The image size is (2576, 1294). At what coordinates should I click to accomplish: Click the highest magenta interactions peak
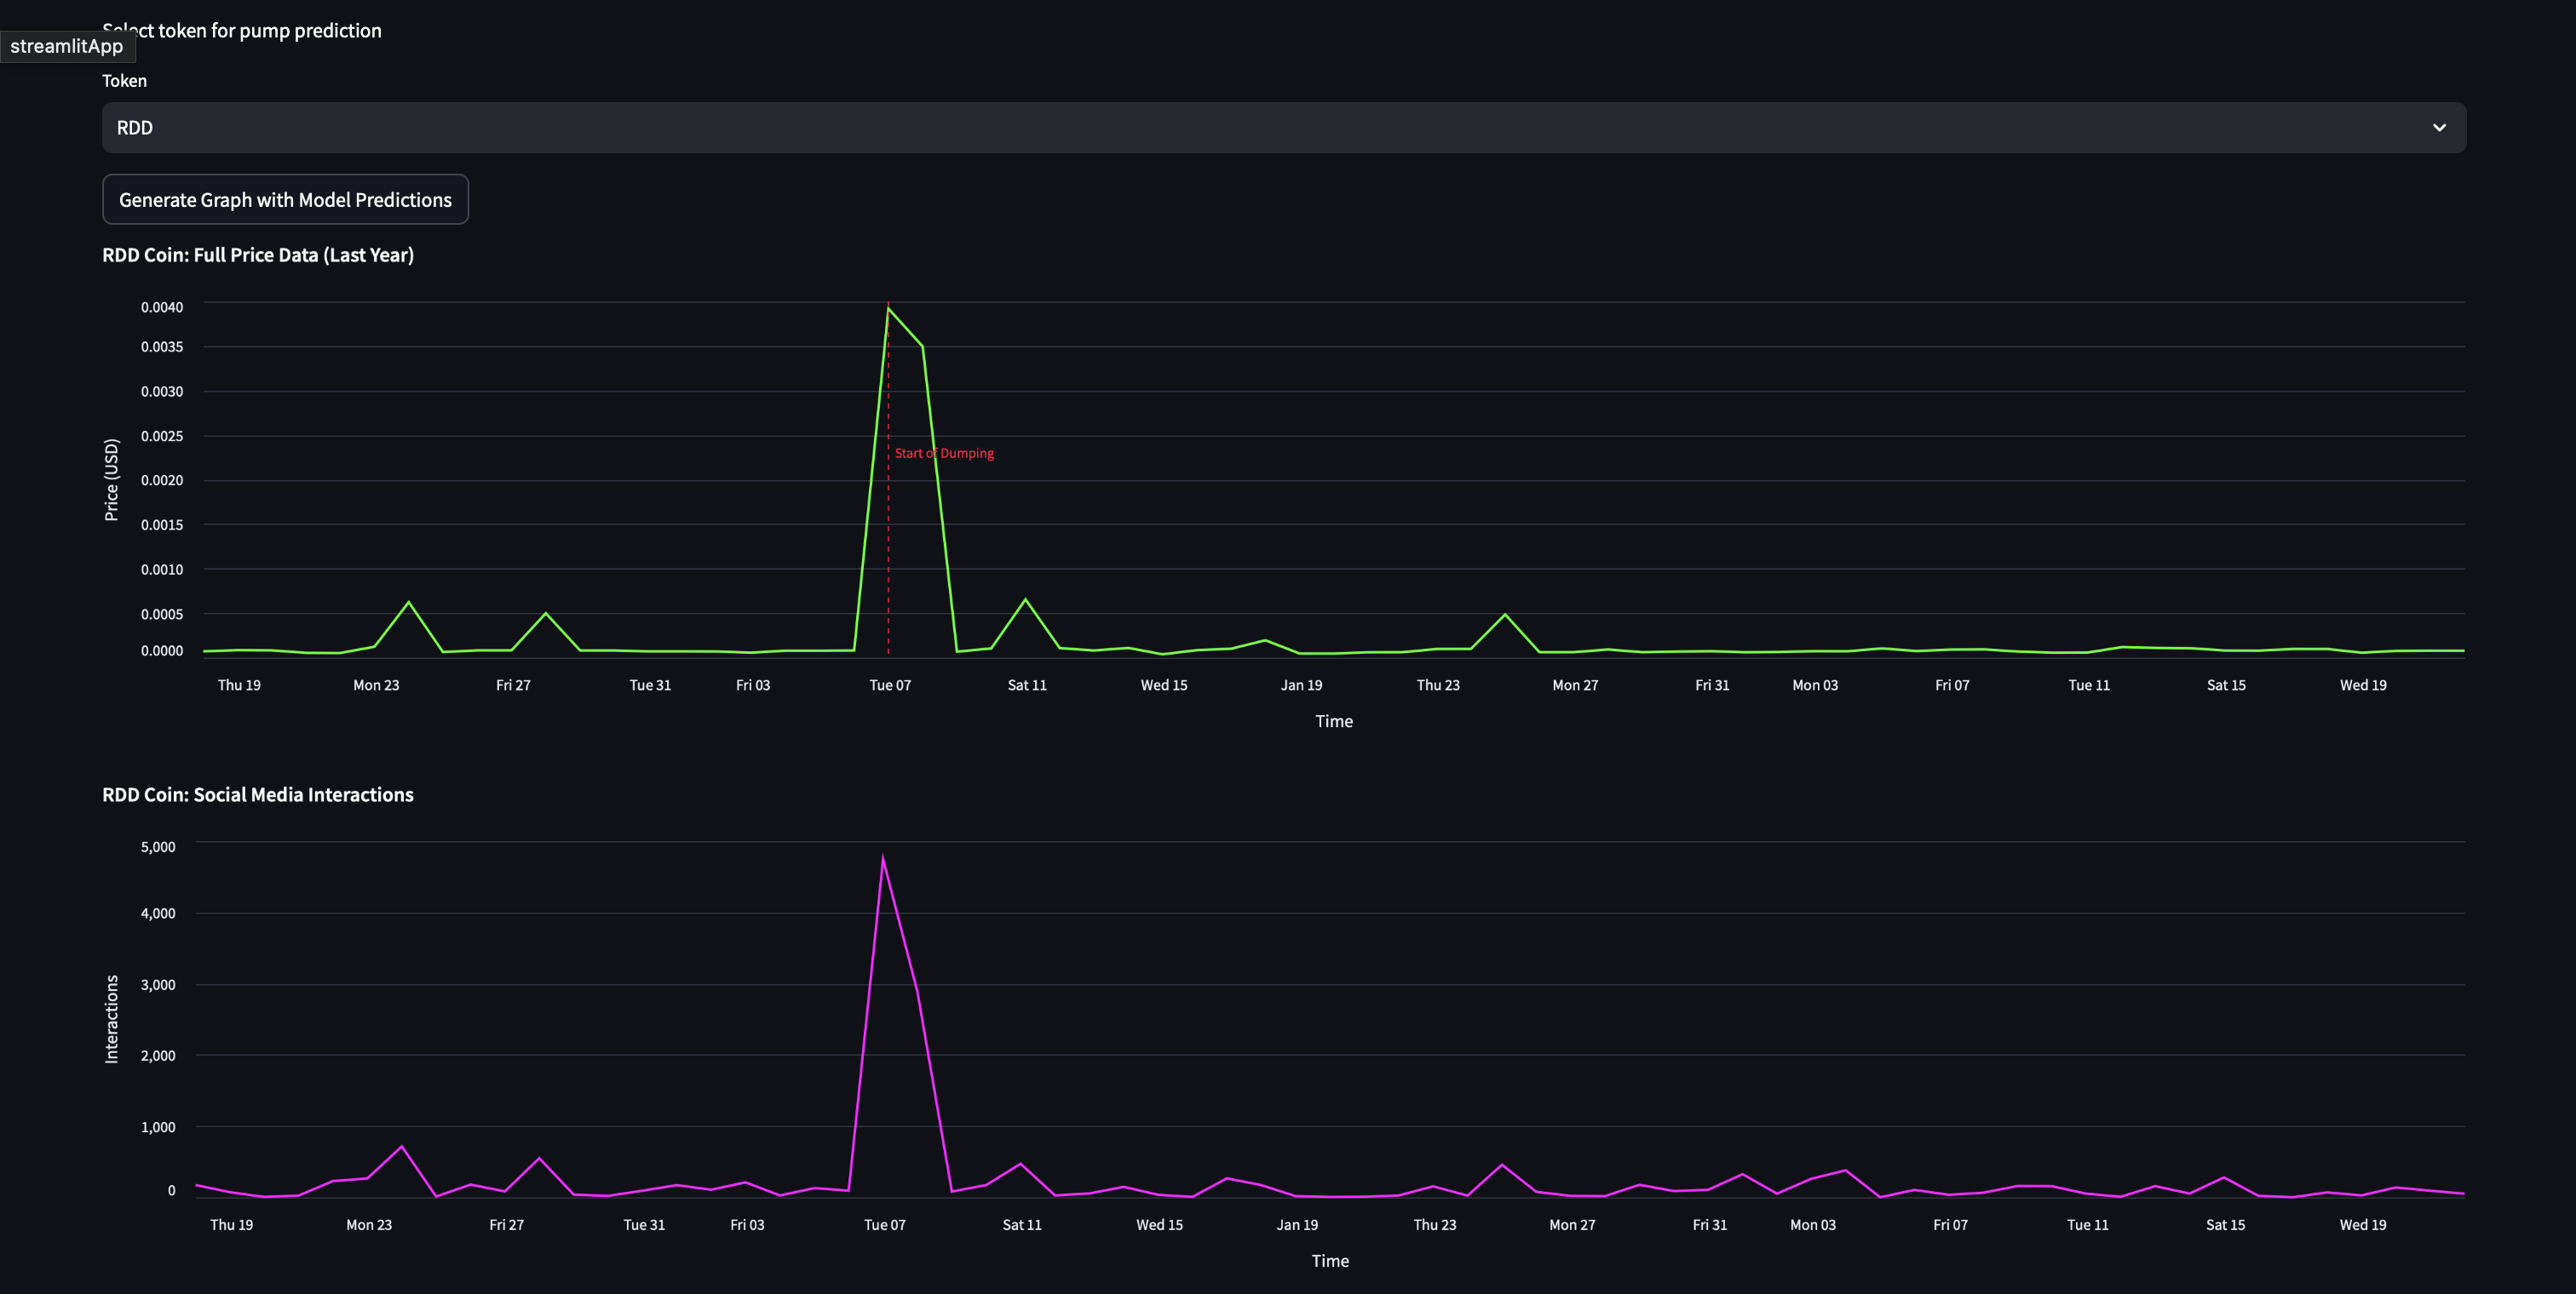click(882, 857)
